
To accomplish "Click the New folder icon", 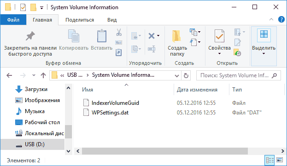I will 176,36.
